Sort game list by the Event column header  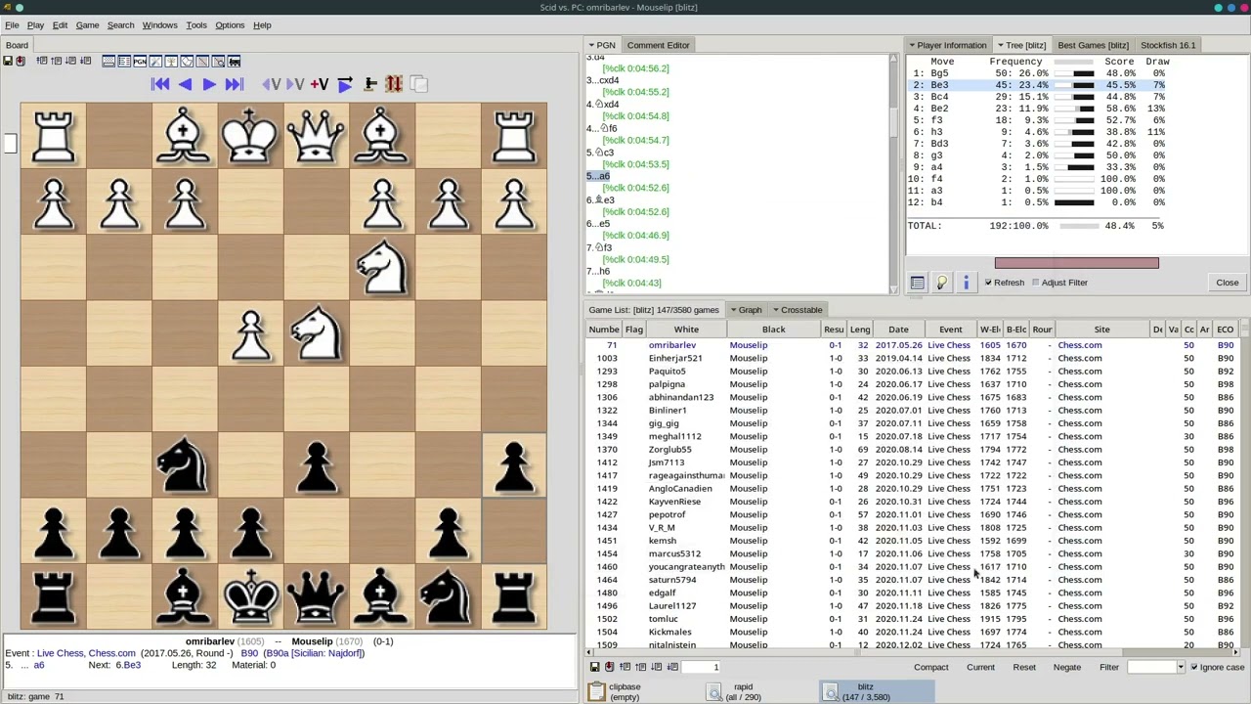click(950, 330)
